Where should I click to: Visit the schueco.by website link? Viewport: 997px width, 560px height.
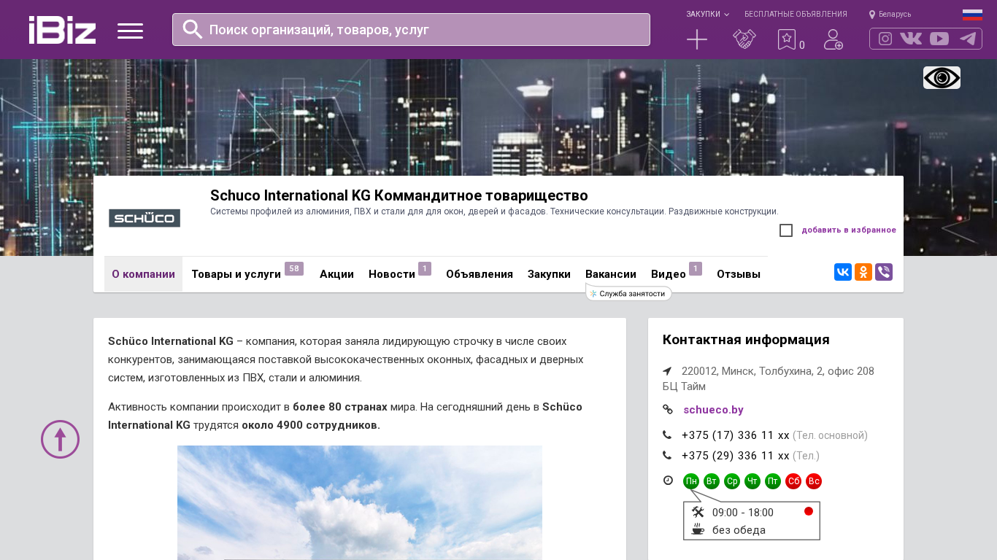(713, 410)
